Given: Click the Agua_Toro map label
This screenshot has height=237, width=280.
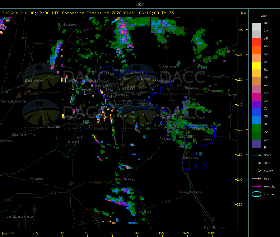Looking at the screenshot, I should (33, 80).
